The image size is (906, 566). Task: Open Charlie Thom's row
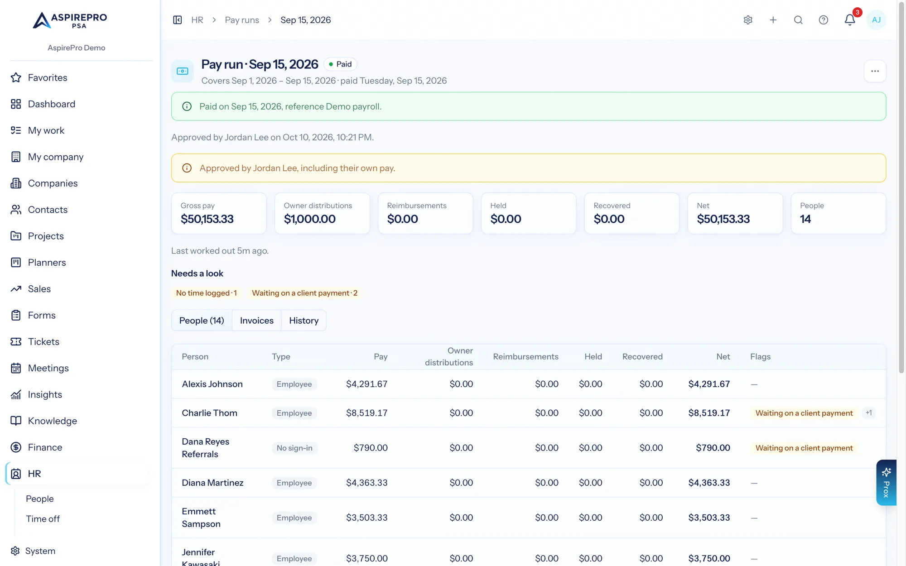529,413
